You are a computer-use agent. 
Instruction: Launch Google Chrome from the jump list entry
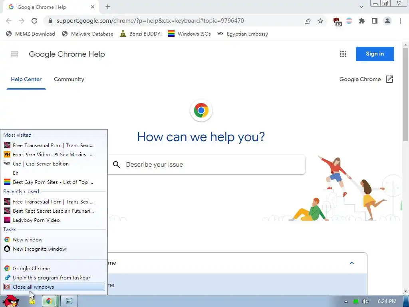coord(54,268)
